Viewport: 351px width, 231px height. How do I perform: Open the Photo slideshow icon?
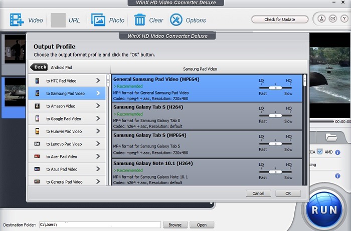point(98,20)
